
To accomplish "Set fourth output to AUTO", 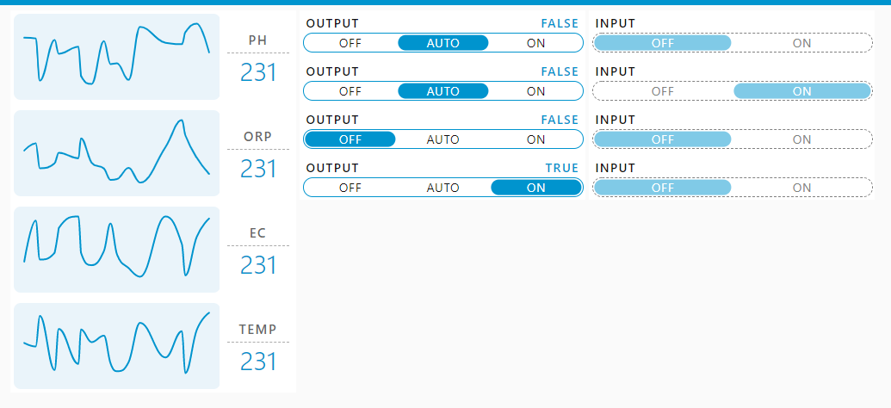I will tap(443, 188).
